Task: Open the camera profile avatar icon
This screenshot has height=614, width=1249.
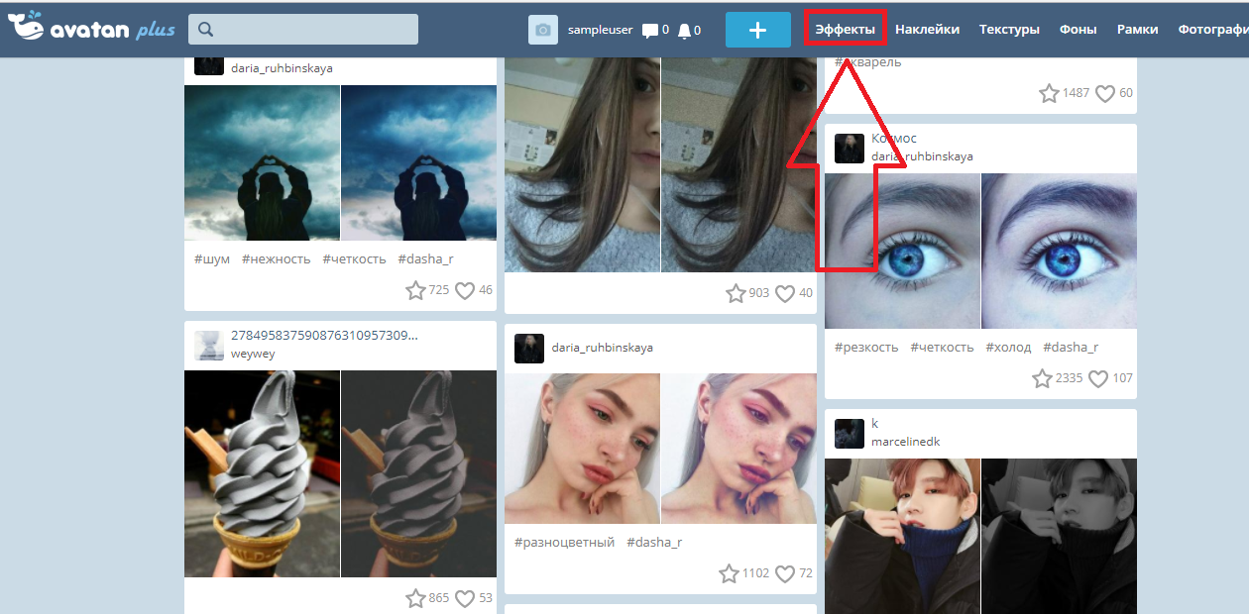Action: pyautogui.click(x=543, y=30)
